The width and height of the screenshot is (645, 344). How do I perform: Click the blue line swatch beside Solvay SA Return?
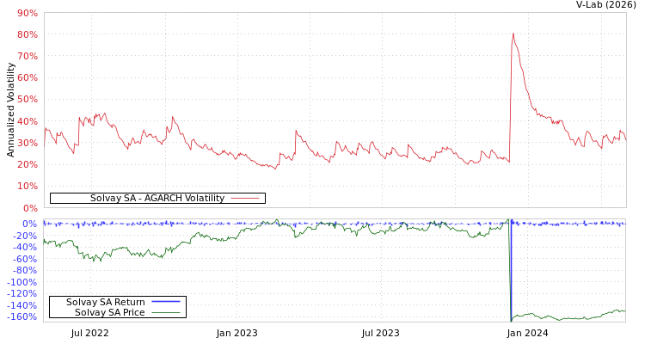click(166, 302)
